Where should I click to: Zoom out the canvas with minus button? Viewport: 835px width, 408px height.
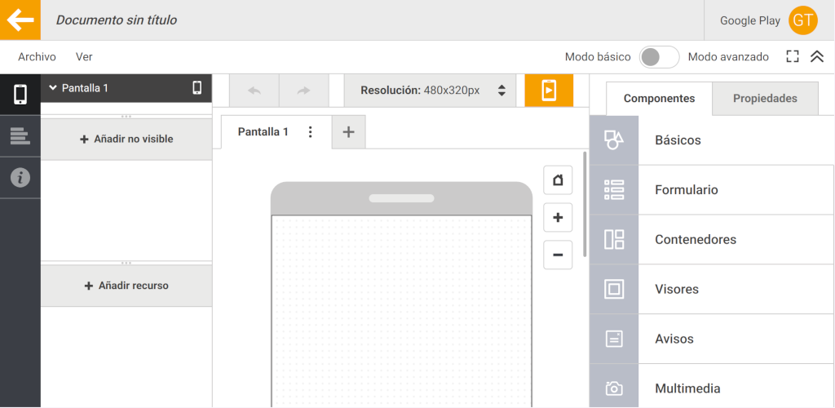(x=558, y=255)
